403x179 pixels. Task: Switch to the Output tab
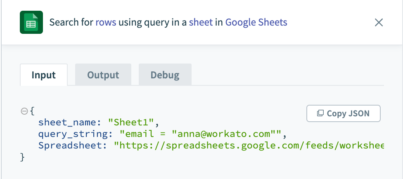tap(103, 75)
